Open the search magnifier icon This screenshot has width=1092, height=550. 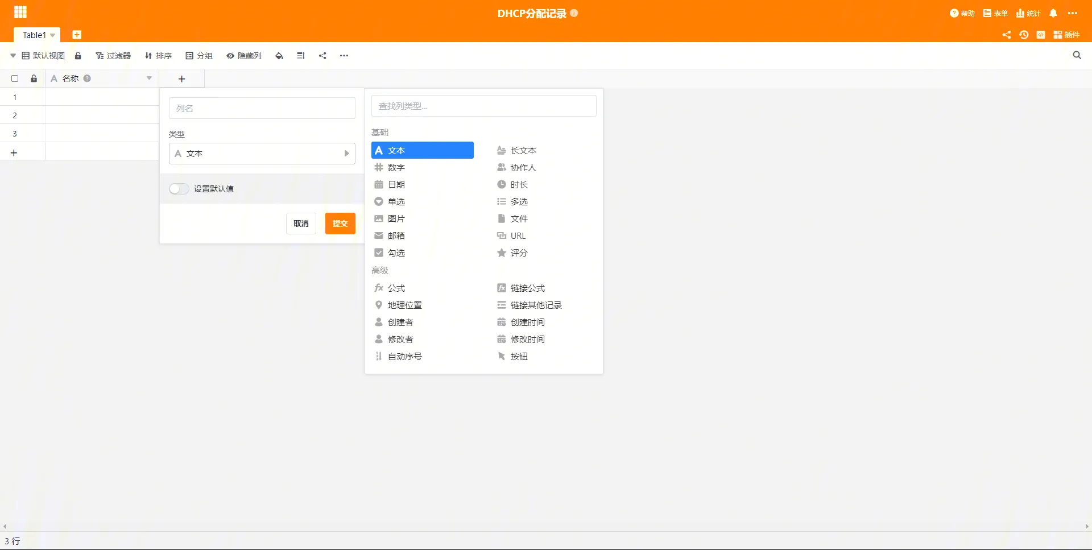[1077, 55]
